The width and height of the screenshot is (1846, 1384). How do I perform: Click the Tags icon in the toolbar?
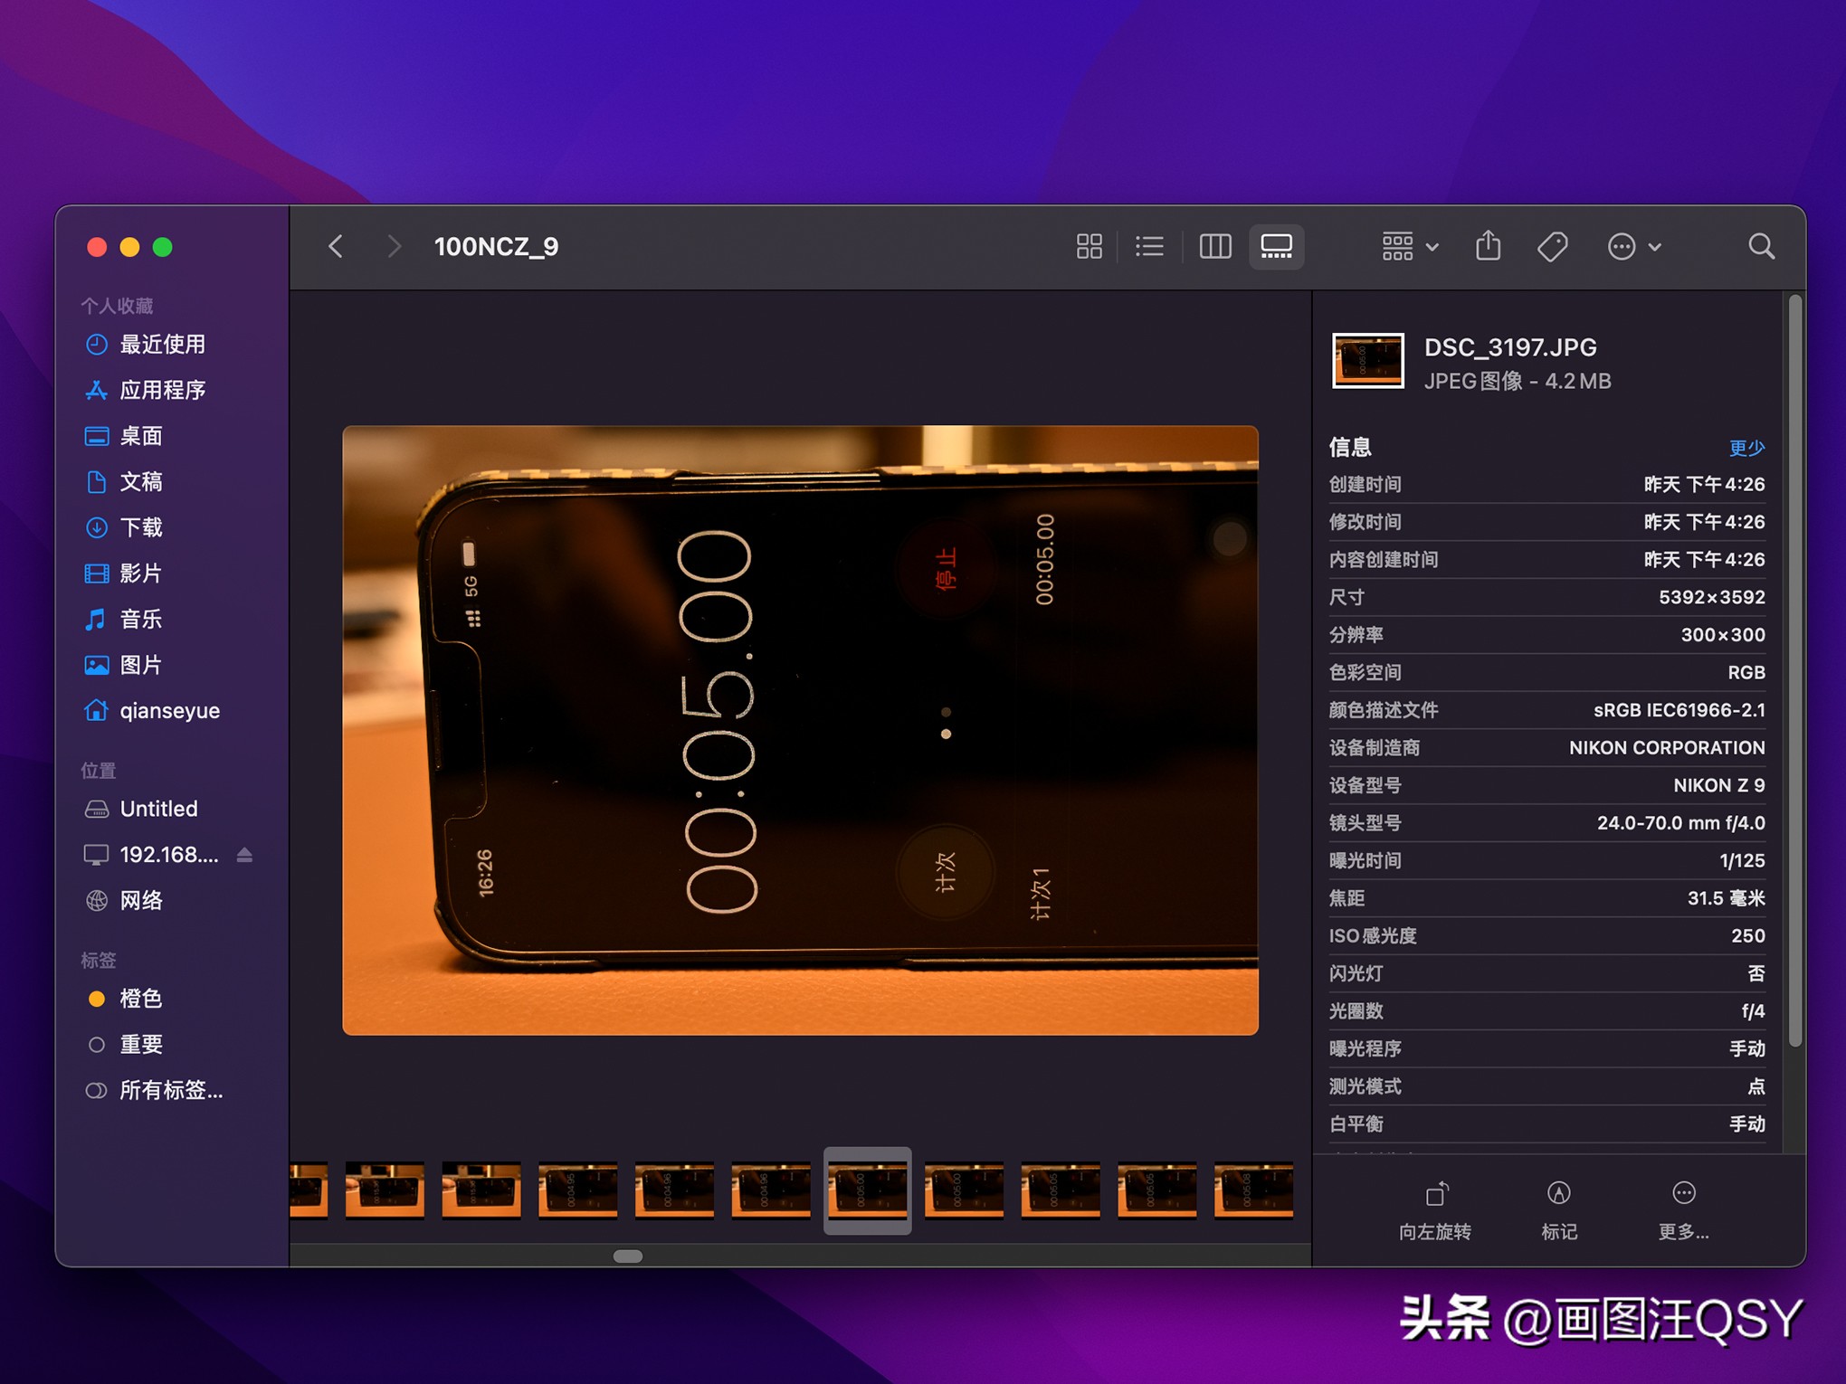(1551, 246)
